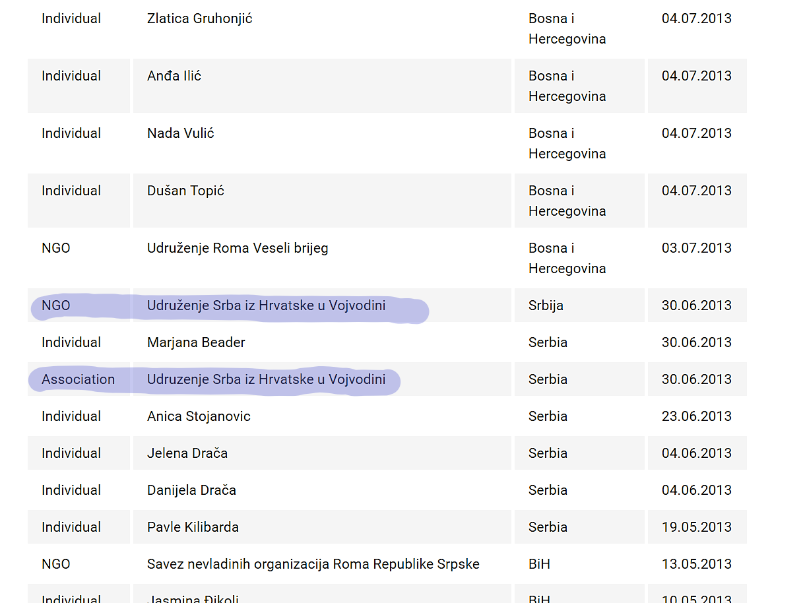Select the Anđa Ilić name cell
803x603 pixels.
[x=174, y=76]
